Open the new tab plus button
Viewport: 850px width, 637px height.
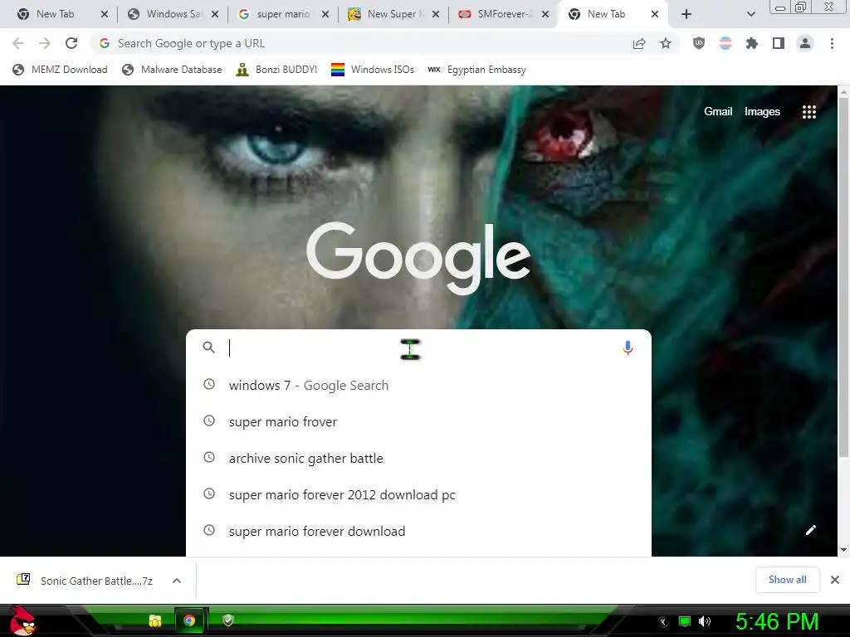tap(686, 14)
